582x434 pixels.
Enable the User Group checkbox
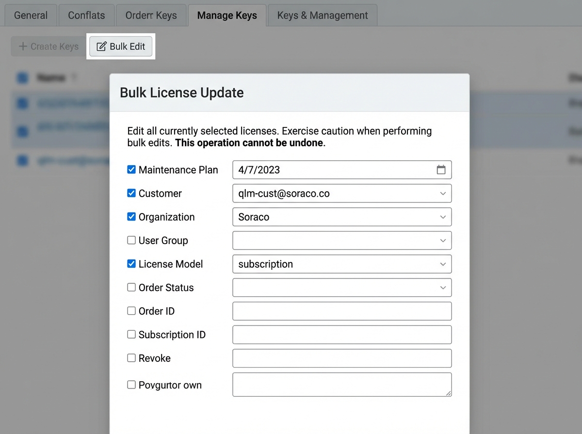pos(131,240)
